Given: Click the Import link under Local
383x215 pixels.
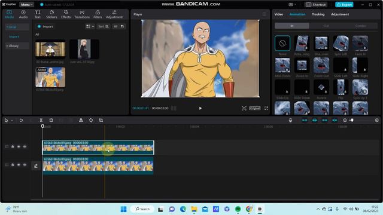Looking at the screenshot, I should click(14, 36).
